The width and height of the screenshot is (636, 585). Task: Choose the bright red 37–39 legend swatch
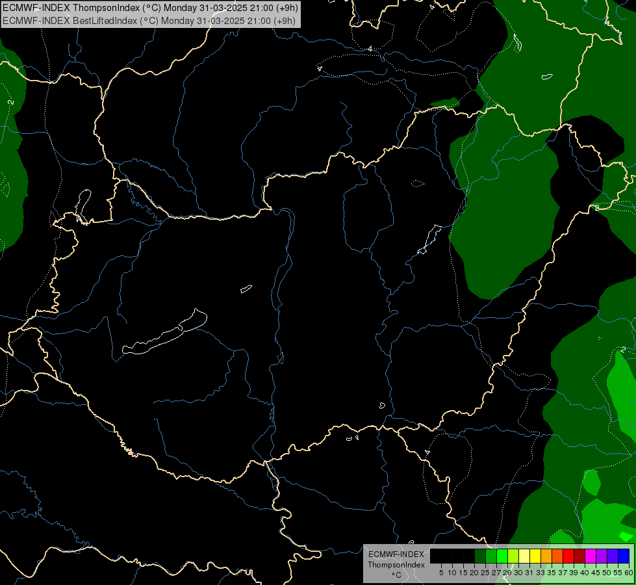[568, 556]
